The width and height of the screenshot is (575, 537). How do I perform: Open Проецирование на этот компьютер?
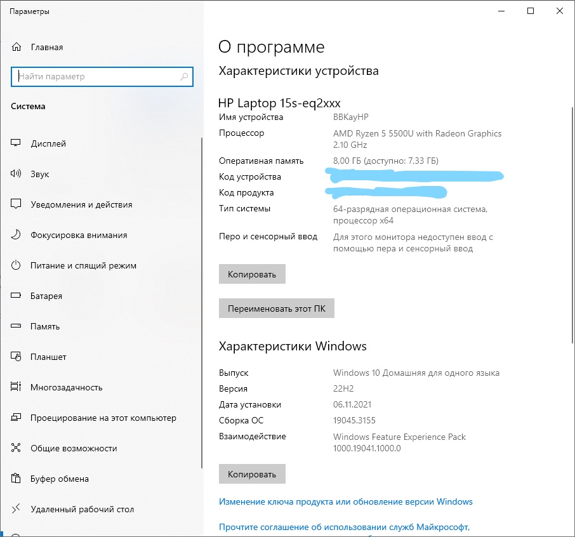point(103,418)
